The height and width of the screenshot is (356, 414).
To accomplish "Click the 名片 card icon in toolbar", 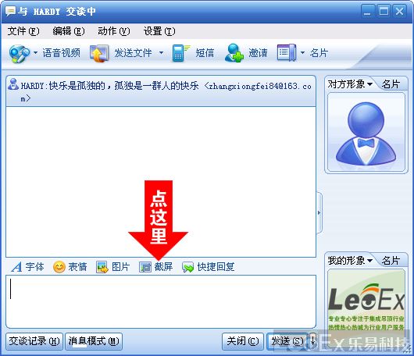I will click(287, 53).
